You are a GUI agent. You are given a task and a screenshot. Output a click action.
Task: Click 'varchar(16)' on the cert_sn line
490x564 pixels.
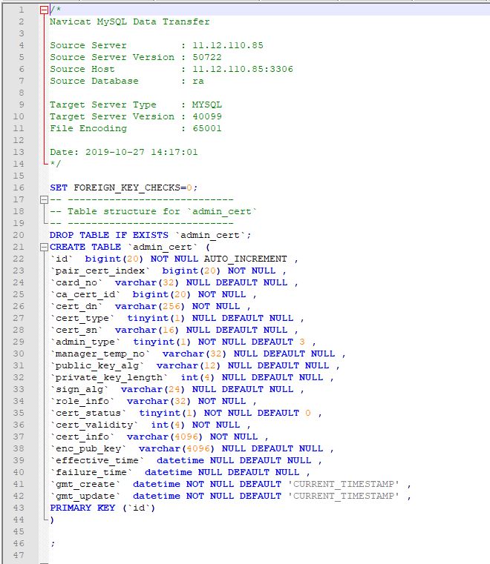147,331
